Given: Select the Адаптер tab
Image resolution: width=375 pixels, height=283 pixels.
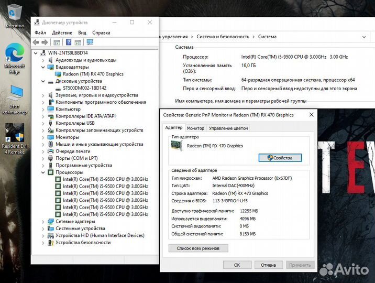Looking at the screenshot, I should click(174, 128).
